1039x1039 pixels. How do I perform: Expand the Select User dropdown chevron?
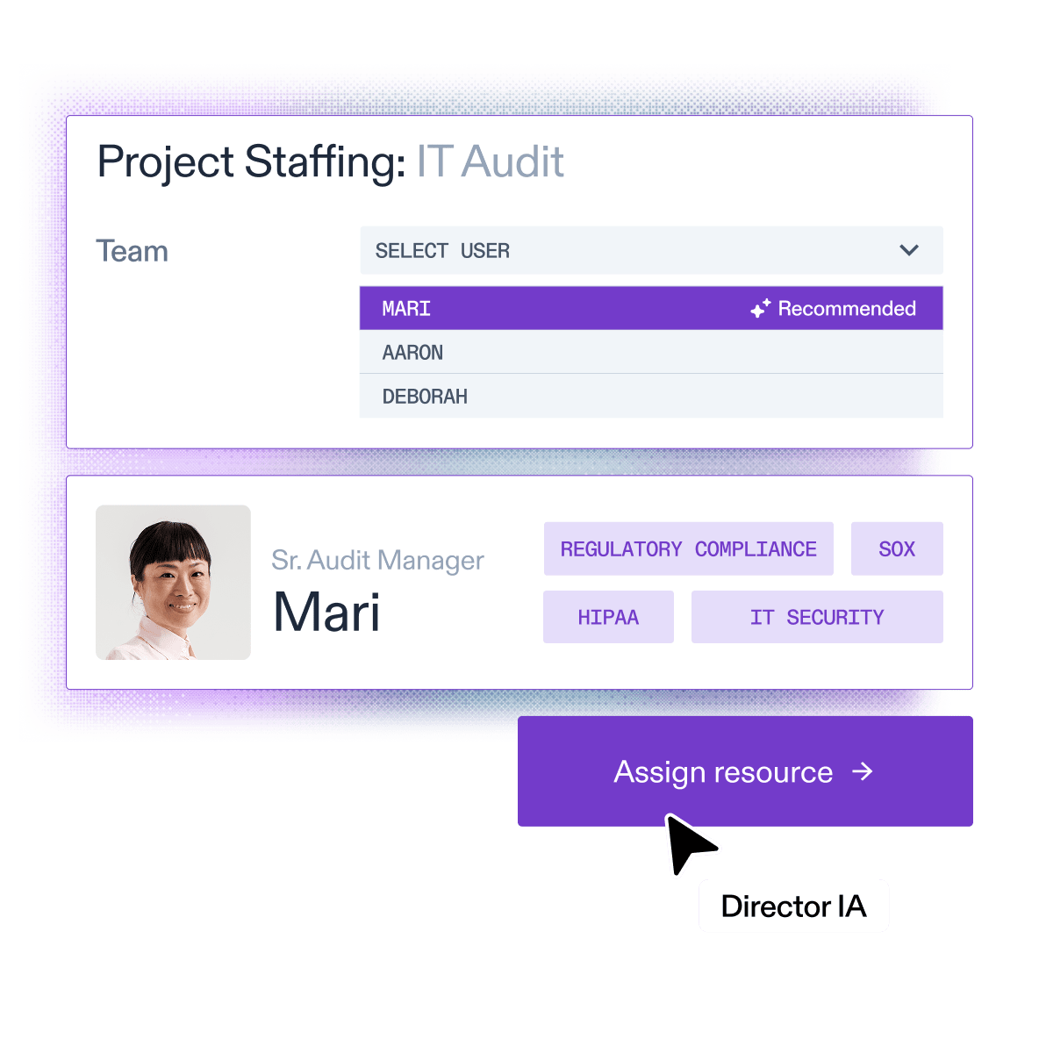[908, 250]
